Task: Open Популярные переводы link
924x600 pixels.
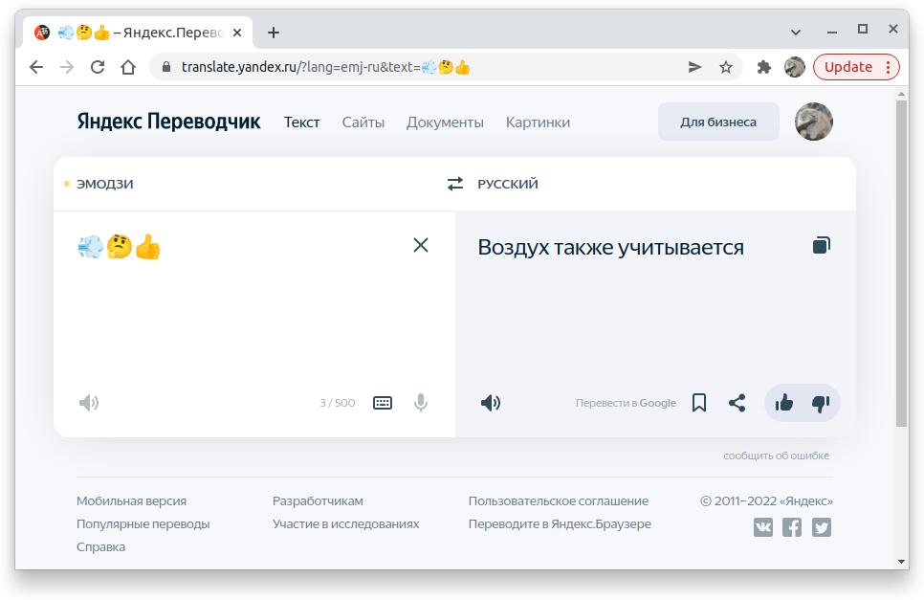Action: 143,524
